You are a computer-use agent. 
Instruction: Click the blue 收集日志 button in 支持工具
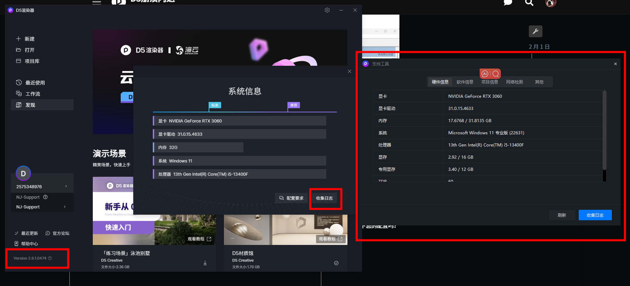click(x=595, y=215)
